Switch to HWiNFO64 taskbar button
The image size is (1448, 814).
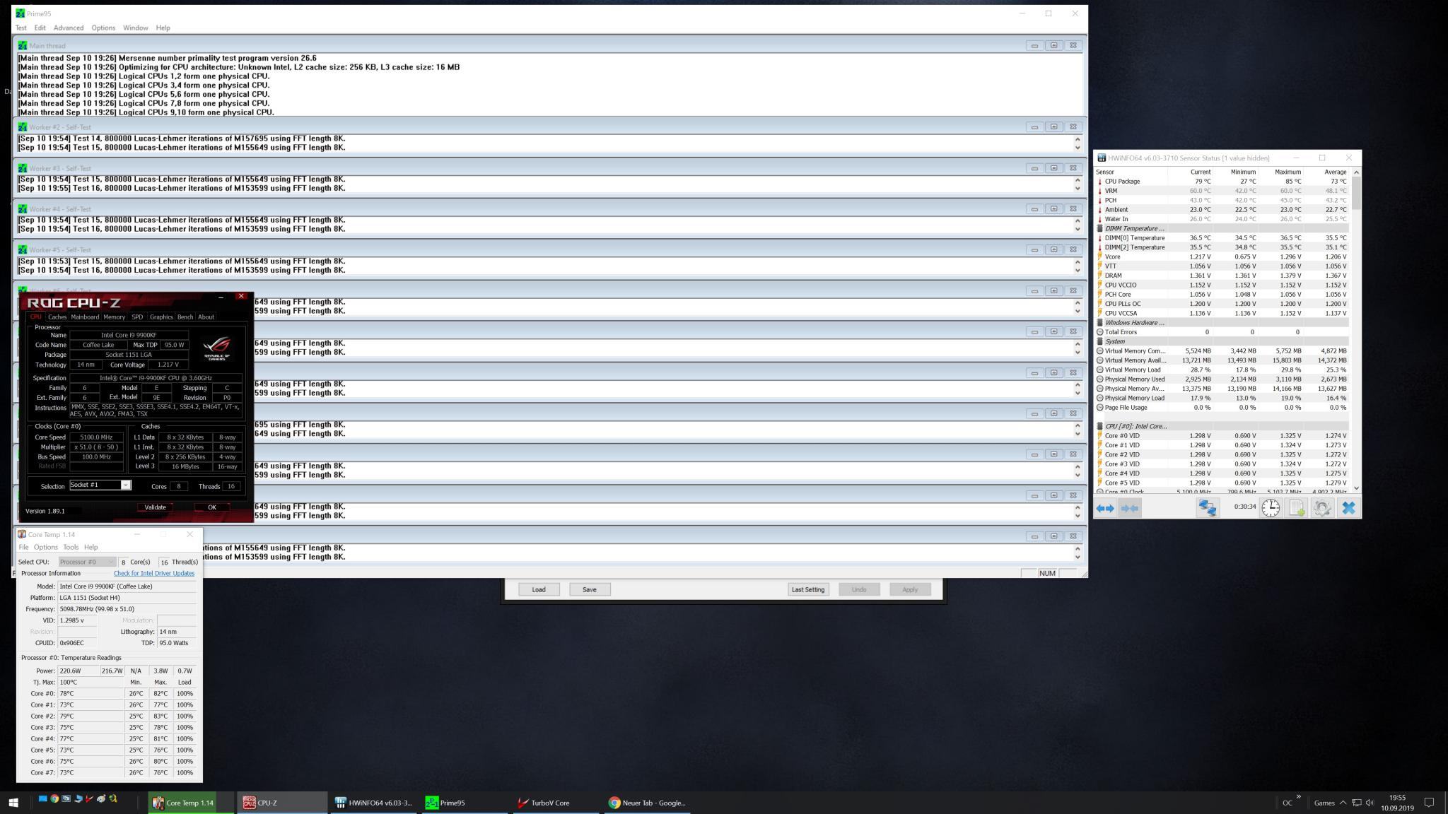(373, 803)
